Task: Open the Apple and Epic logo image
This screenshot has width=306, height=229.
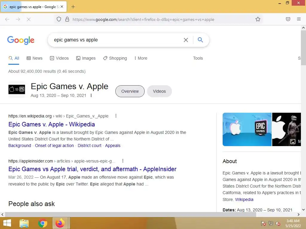Action: point(247,129)
